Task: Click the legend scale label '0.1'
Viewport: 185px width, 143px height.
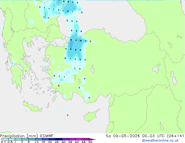Action: pyautogui.click(x=3, y=142)
